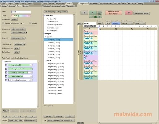Set playback speed to 1x

[96, 17]
